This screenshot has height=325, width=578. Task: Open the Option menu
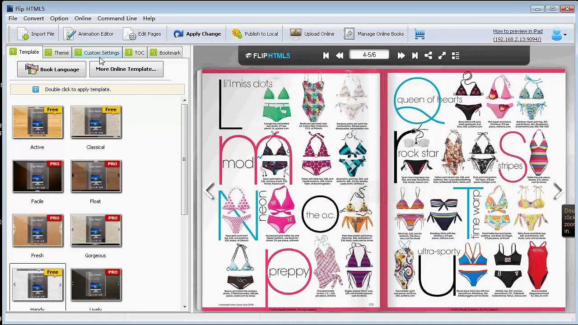click(x=59, y=19)
